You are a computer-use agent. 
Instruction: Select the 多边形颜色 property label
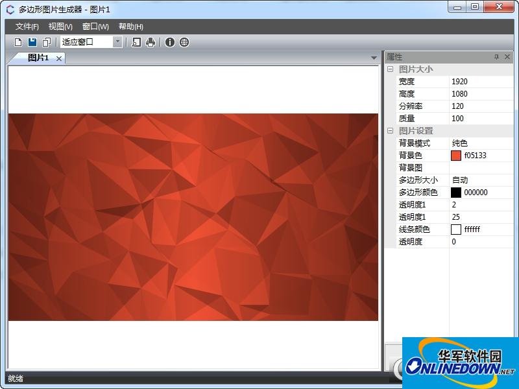[418, 192]
